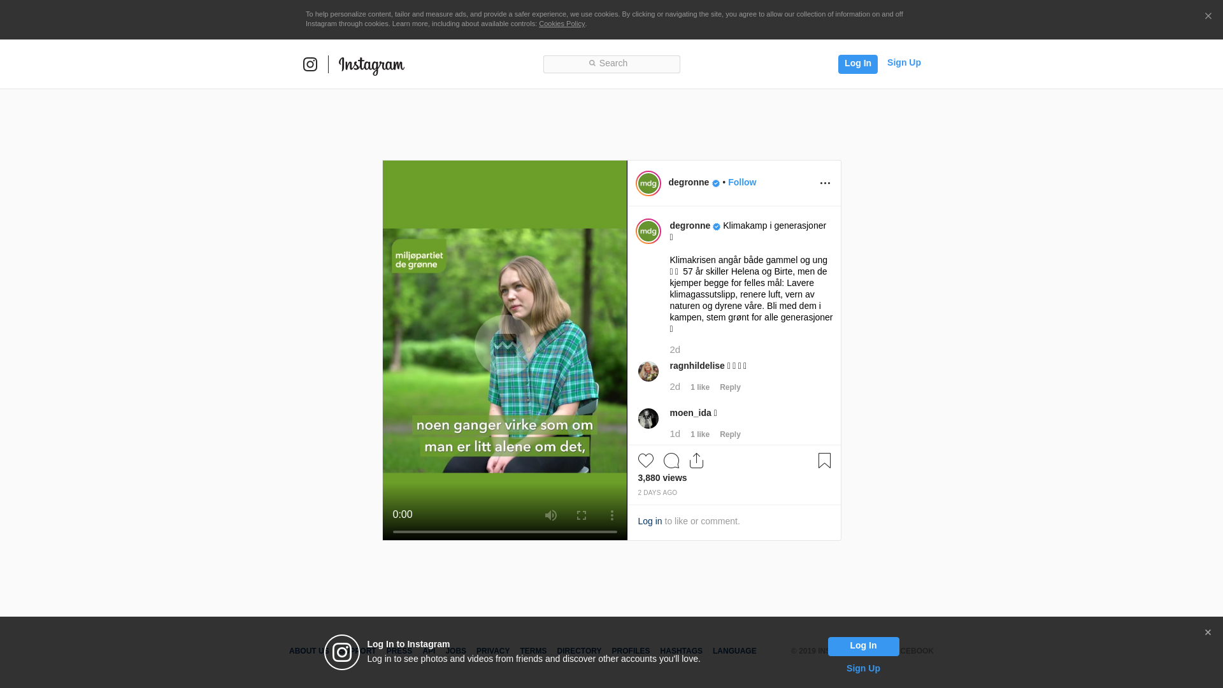This screenshot has width=1223, height=688.
Task: Open TERMS footer link
Action: point(533,651)
